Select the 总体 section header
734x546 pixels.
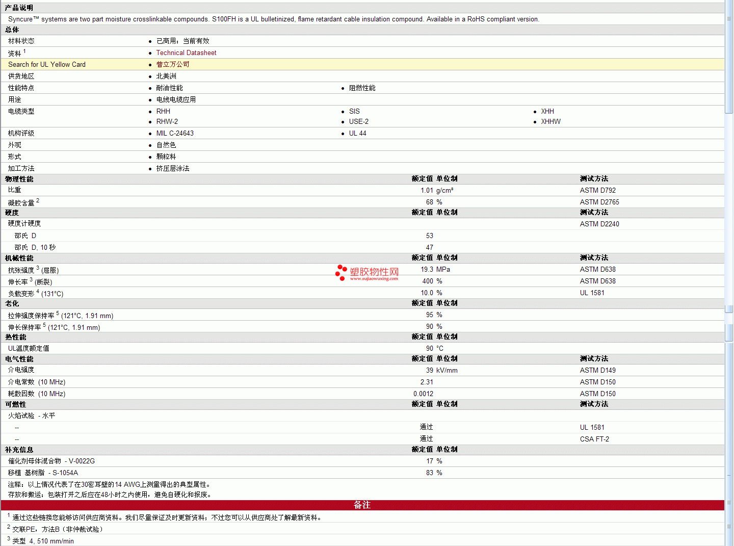click(x=12, y=30)
